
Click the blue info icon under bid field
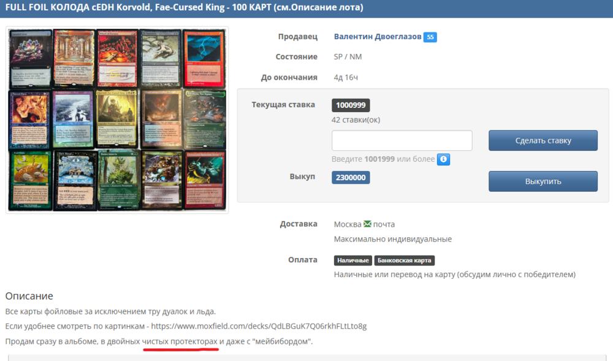443,159
